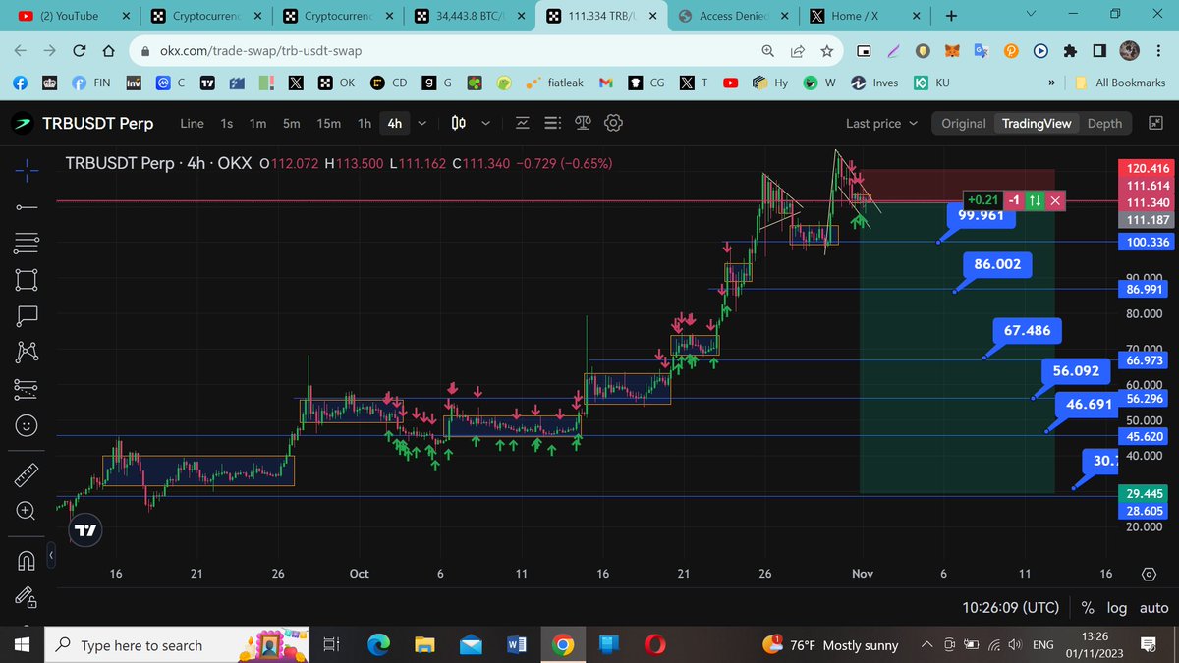
Task: Open the chart patterns tool
Action: [x=27, y=352]
